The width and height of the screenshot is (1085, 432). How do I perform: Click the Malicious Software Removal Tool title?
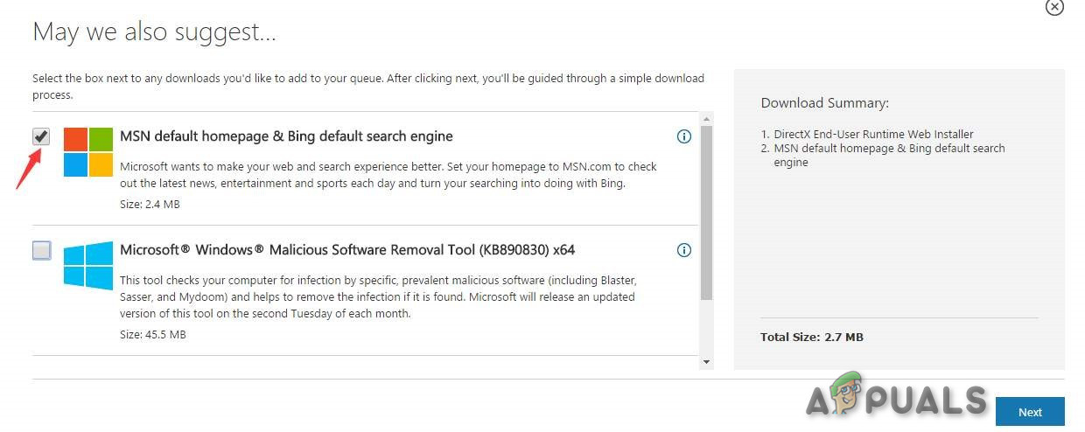point(347,250)
